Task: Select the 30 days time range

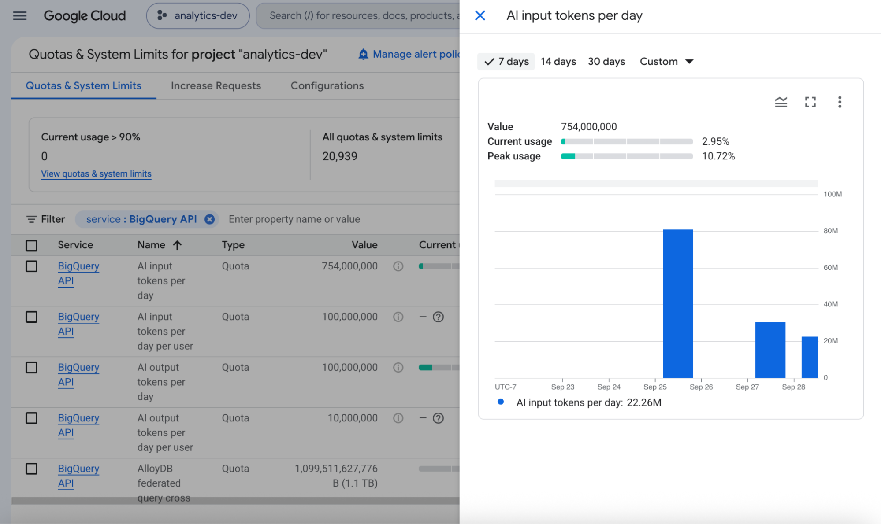Action: pos(606,62)
